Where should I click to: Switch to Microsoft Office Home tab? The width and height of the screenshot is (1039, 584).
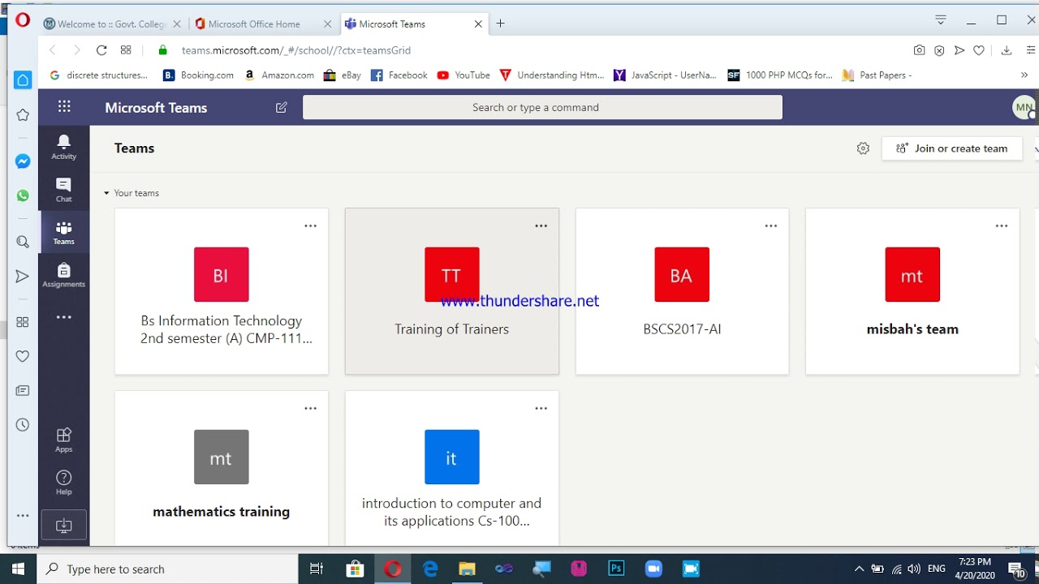[265, 24]
